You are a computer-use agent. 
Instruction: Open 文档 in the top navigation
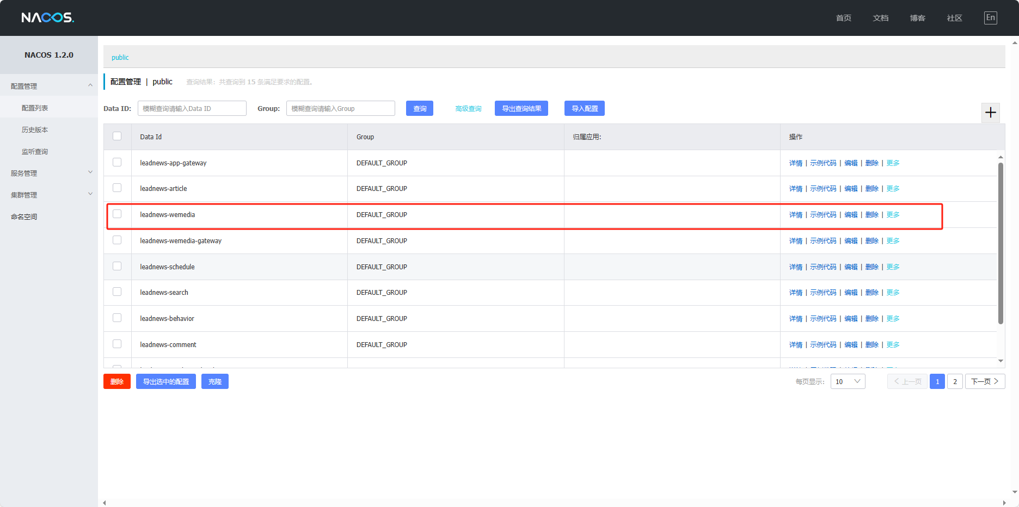(881, 18)
